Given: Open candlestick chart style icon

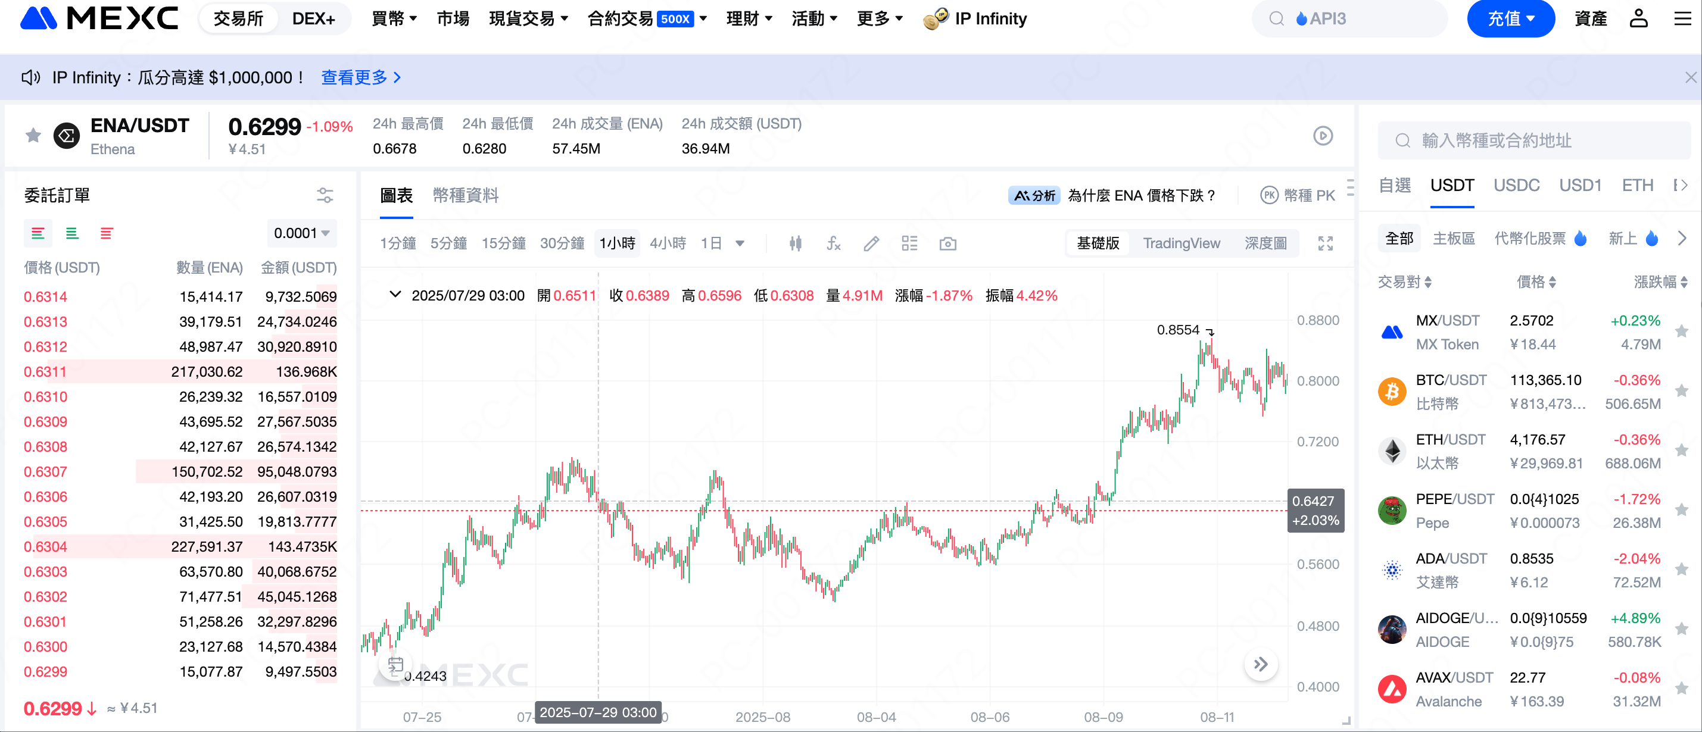Looking at the screenshot, I should pyautogui.click(x=796, y=243).
